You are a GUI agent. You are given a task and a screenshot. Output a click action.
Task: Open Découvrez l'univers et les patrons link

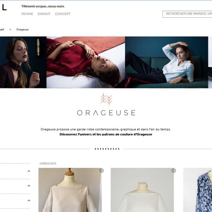pos(106,134)
